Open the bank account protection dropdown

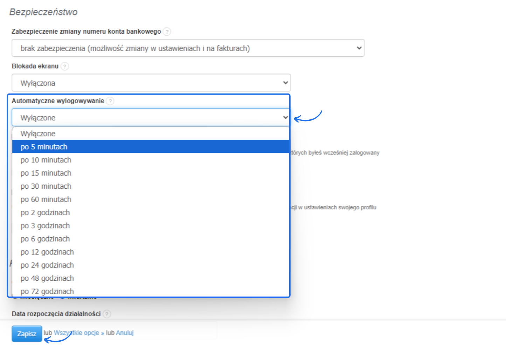point(188,48)
